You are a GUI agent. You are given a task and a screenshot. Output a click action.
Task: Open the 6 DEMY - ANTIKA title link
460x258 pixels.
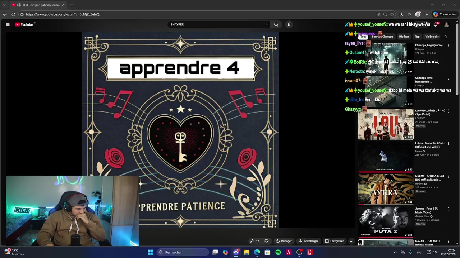429,178
